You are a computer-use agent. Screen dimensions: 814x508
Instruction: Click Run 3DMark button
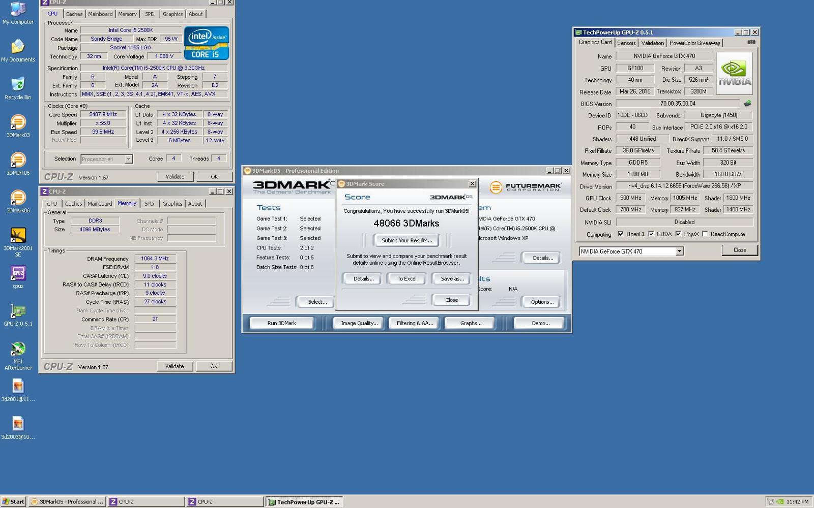coord(282,323)
